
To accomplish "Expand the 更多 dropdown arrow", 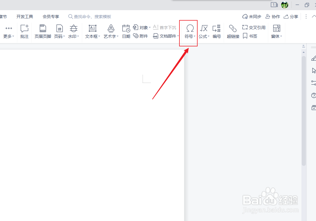I will tap(13, 36).
